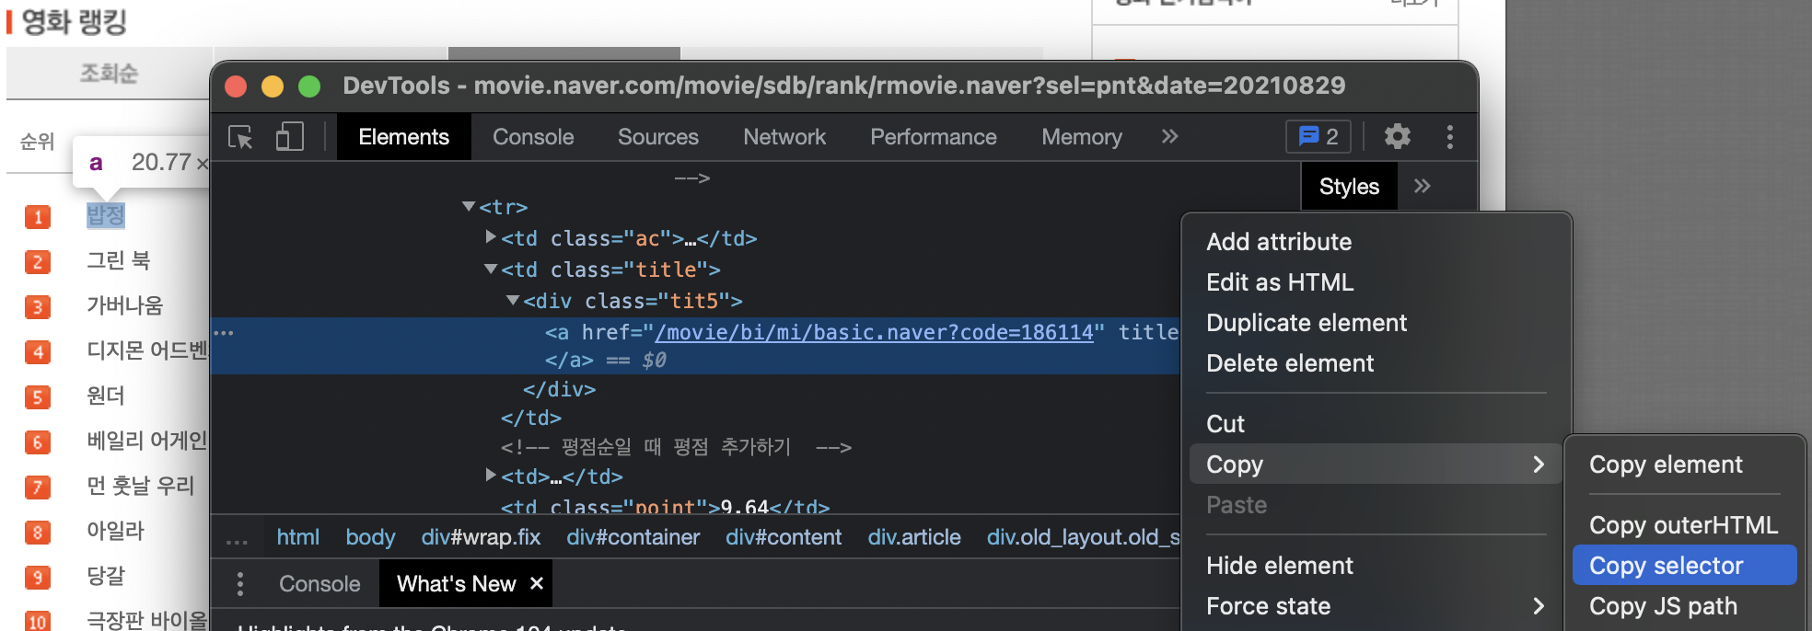This screenshot has height=631, width=1812.
Task: Click rank 2 badge in movie ranking
Action: pos(37,262)
